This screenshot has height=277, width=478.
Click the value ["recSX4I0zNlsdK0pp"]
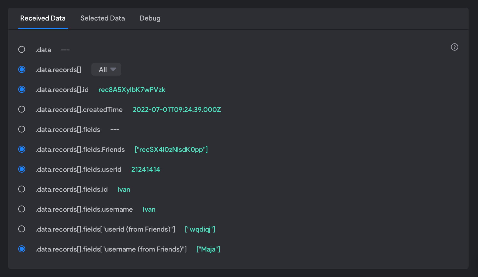pos(171,150)
